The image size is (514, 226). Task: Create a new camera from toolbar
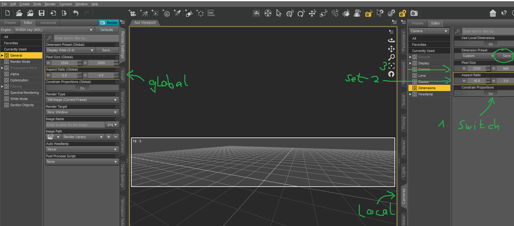tap(133, 13)
